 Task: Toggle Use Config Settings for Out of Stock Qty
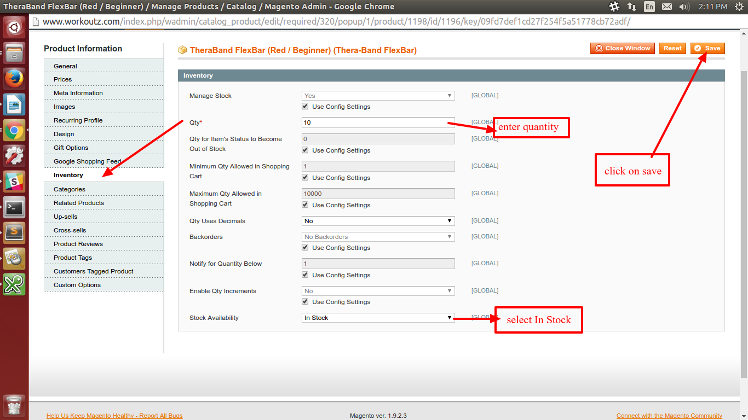pos(305,150)
